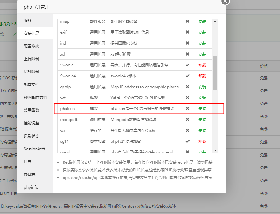This screenshot has height=214, width=280.
Task: Click the php-7.1管理 dialog title
Action: tap(37, 7)
